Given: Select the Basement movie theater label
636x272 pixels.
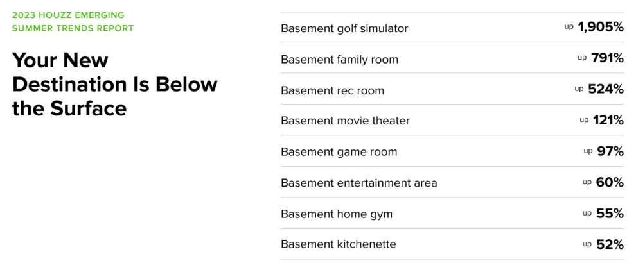Looking at the screenshot, I should [345, 121].
